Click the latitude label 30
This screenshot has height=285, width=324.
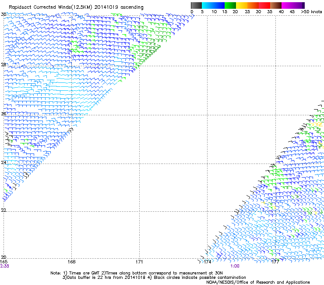click(4, 14)
